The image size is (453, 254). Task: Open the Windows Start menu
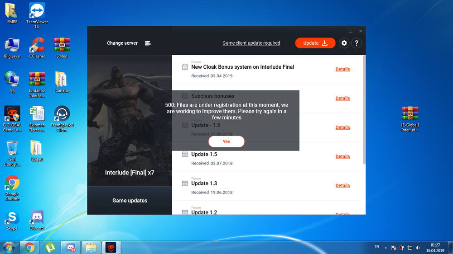[9, 247]
